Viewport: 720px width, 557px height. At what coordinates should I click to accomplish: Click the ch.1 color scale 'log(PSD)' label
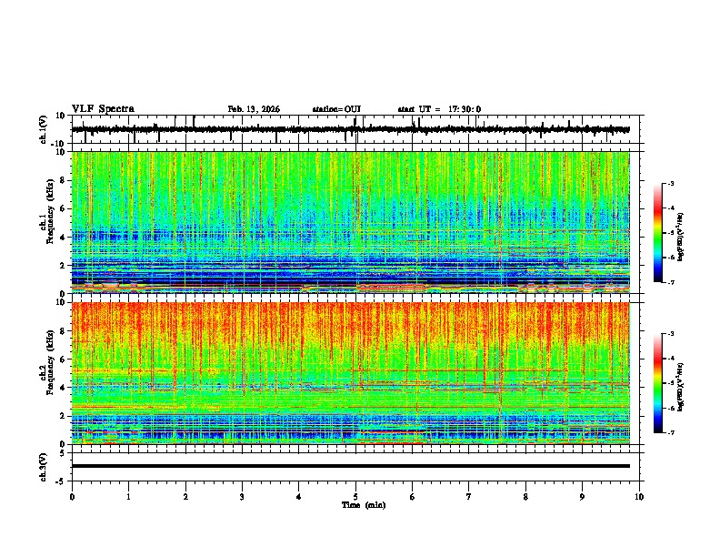point(680,238)
